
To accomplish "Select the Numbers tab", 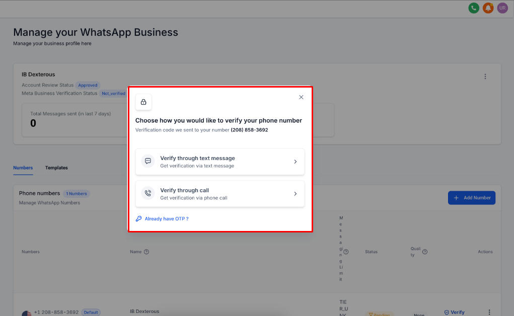I will pos(23,168).
